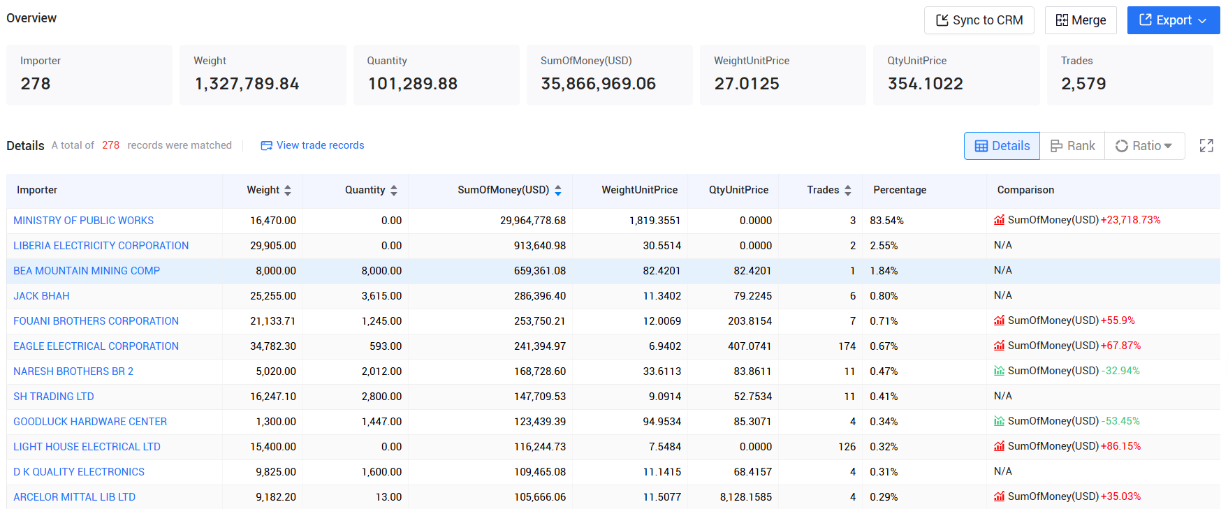Open SH TRADING LTD importer

click(53, 397)
